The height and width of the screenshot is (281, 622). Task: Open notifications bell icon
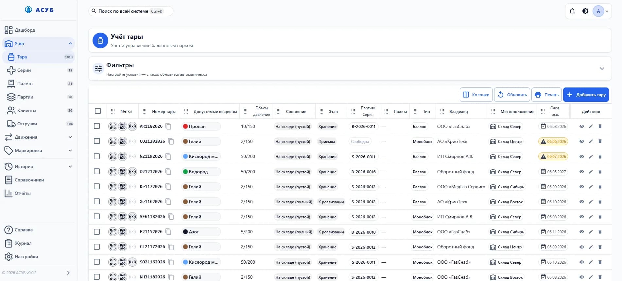(572, 11)
